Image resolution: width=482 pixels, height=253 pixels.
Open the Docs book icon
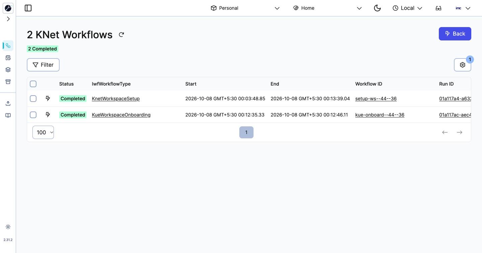pos(8,116)
